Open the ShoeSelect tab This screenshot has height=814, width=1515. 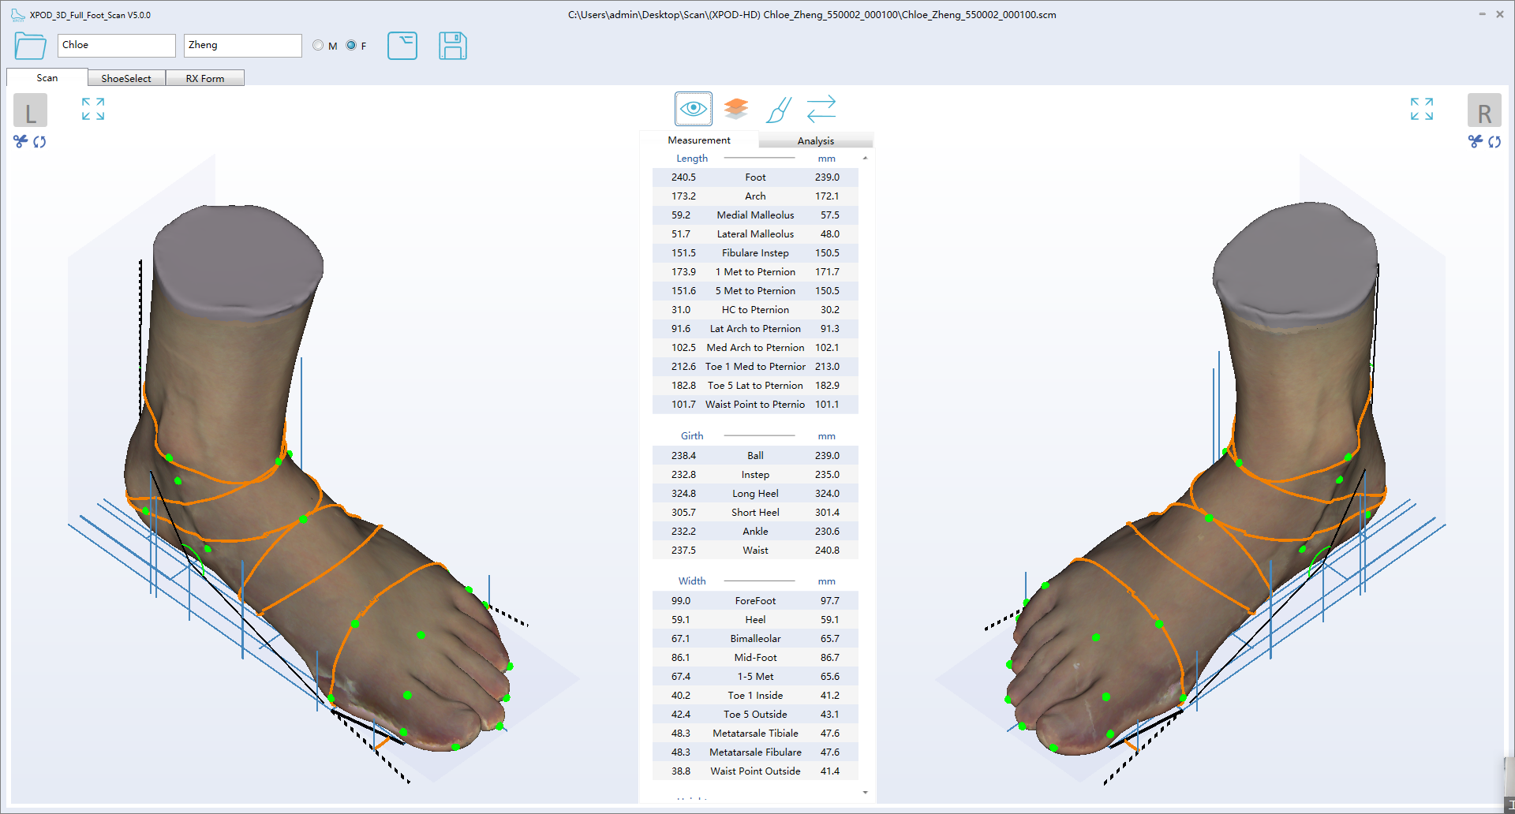pos(126,77)
